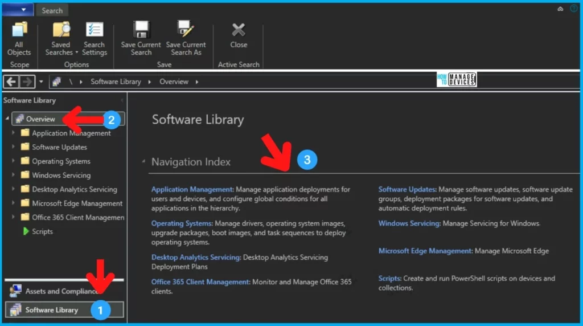
Task: Click the Application Management folder icon
Action: tap(25, 132)
